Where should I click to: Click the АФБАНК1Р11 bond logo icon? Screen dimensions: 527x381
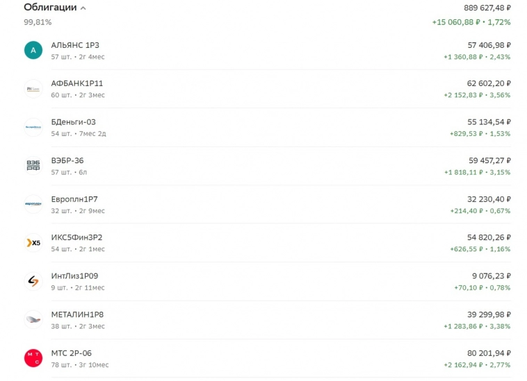(33, 89)
